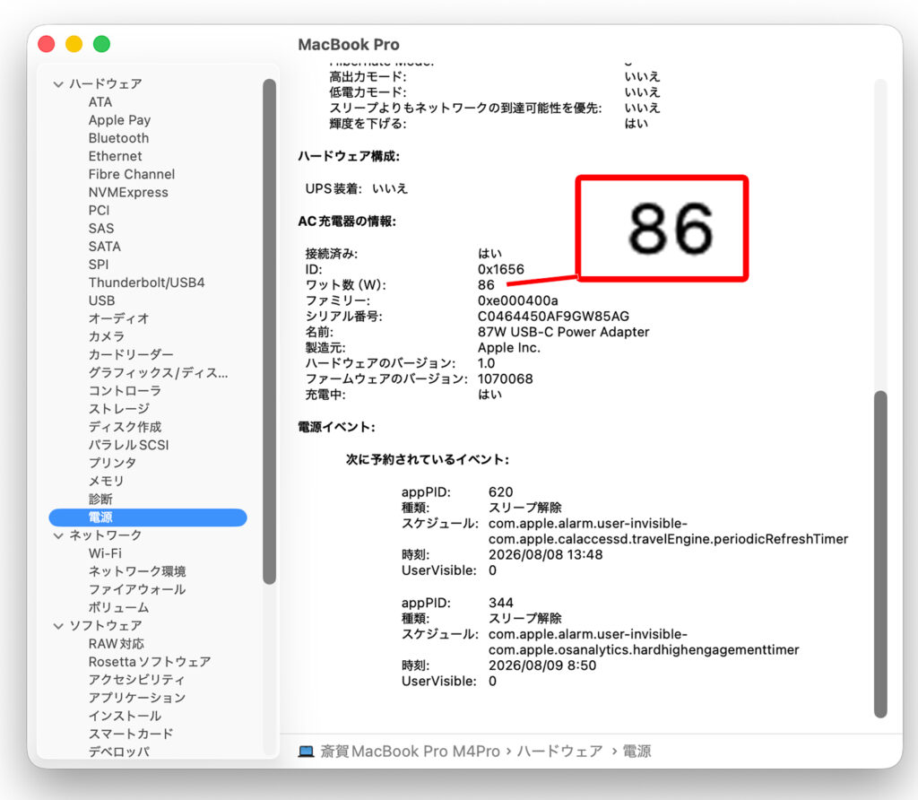Open RAW対応 software info

(x=116, y=644)
